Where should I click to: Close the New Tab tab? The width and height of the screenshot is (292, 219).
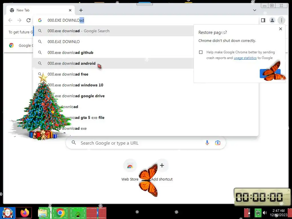click(70, 10)
